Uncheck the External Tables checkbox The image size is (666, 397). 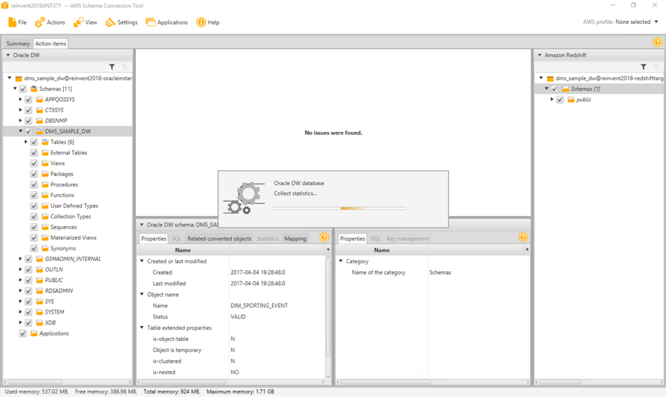click(34, 152)
